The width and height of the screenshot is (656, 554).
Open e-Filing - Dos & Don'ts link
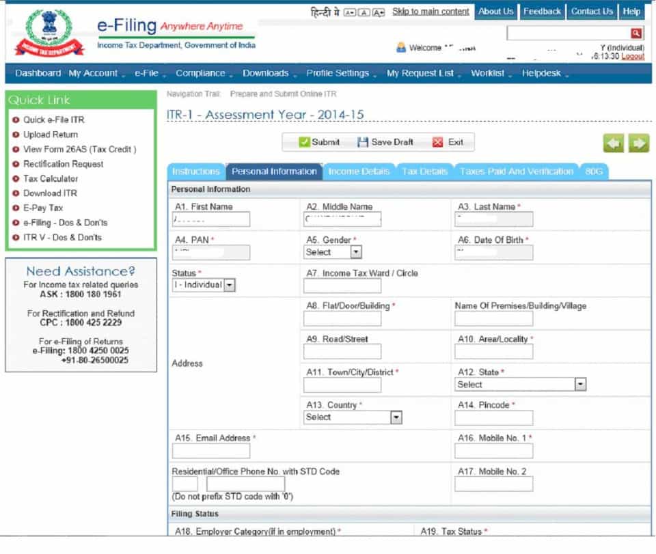[66, 223]
